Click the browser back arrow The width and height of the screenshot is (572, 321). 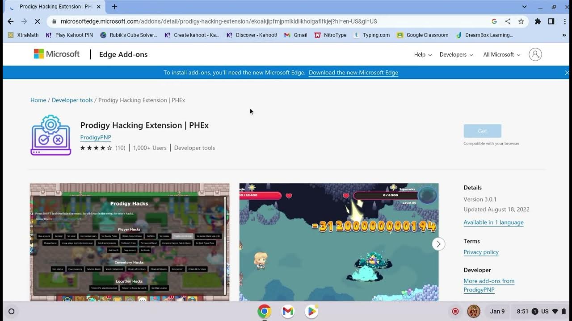tap(11, 21)
